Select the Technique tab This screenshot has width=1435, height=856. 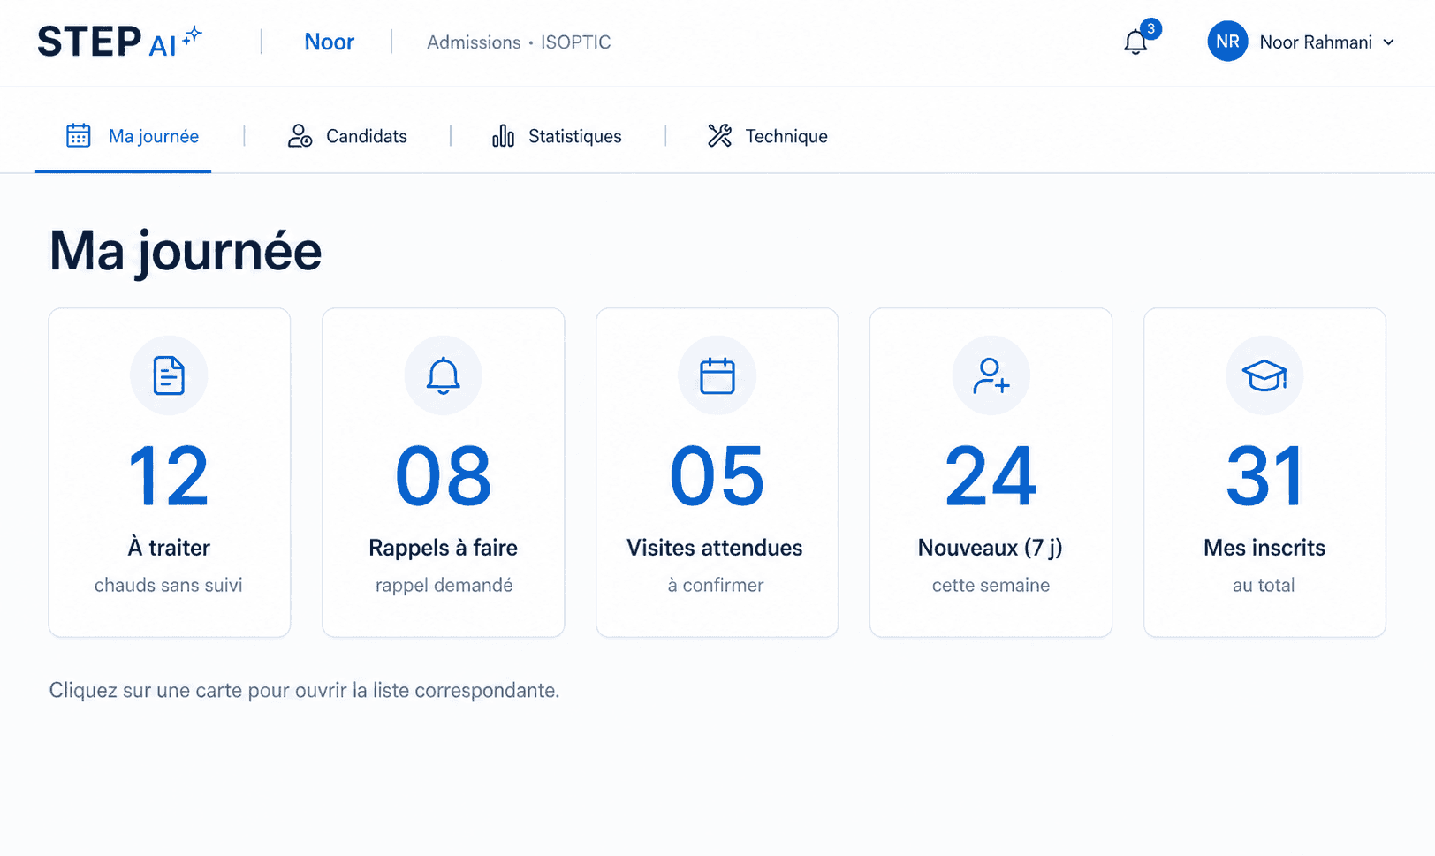click(x=767, y=136)
